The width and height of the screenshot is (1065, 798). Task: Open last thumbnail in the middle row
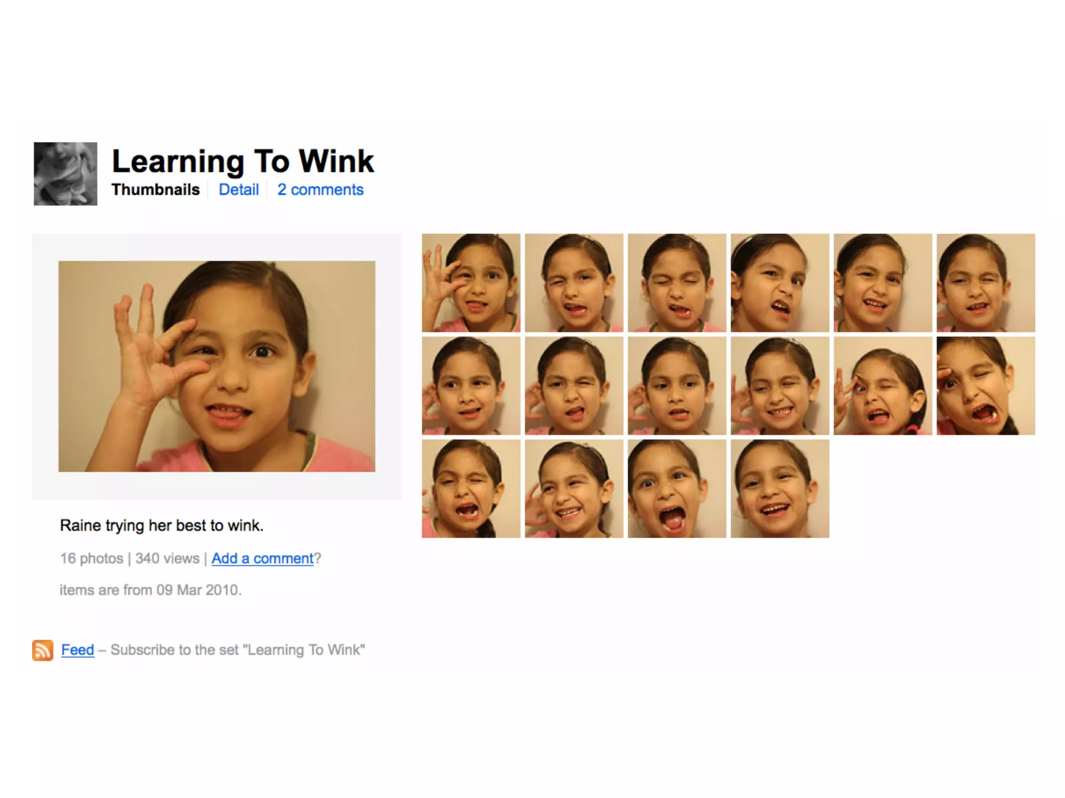click(986, 385)
